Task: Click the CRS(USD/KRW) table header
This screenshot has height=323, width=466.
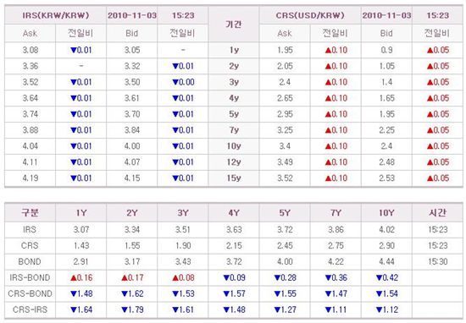Action: 310,15
